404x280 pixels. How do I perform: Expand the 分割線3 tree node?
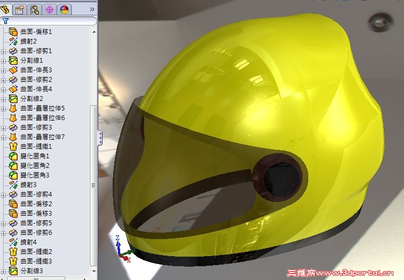click(x=3, y=271)
